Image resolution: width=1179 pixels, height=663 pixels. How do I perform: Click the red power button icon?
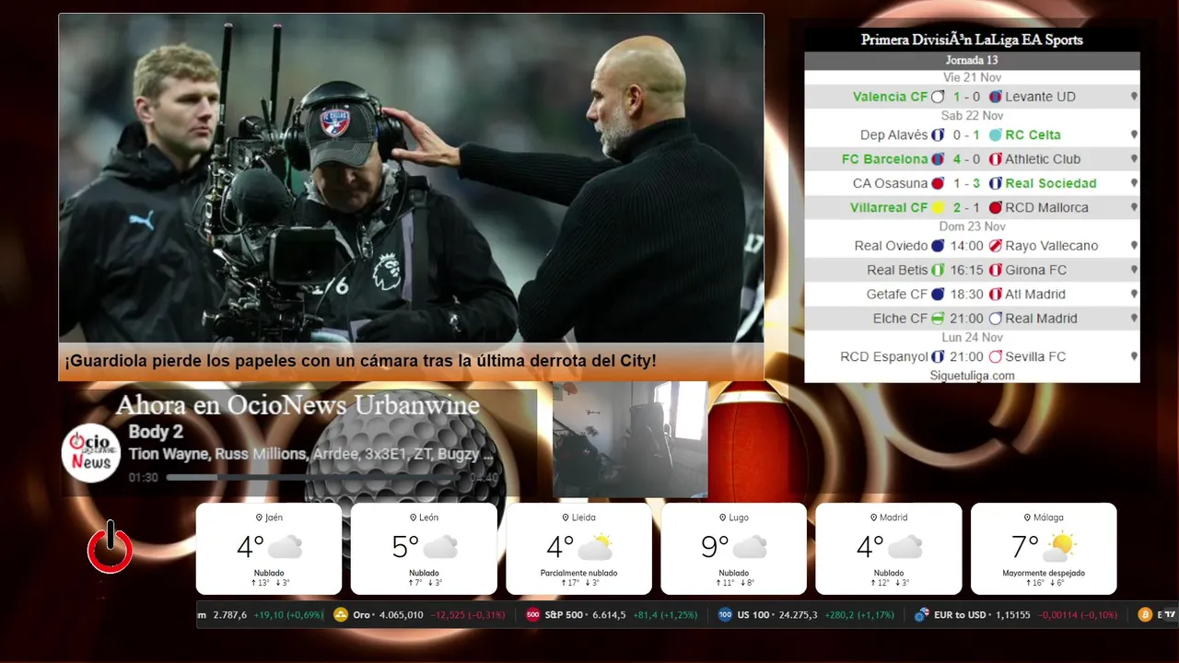[110, 547]
